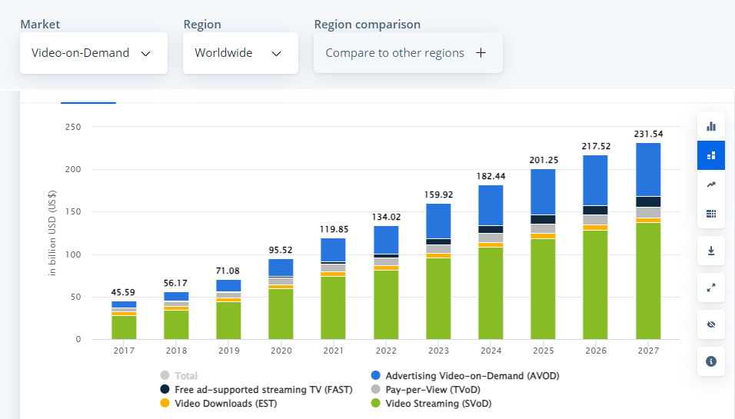The height and width of the screenshot is (419, 735).
Task: Click the 2026 stacked bar
Action: pyautogui.click(x=595, y=247)
